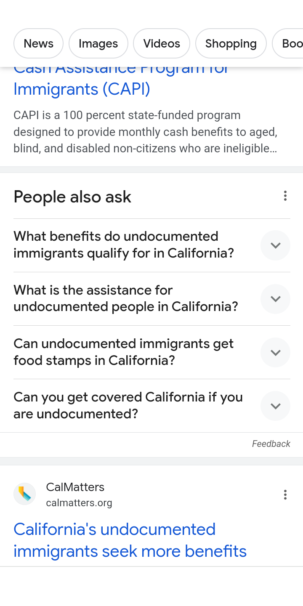303x606 pixels.
Task: Click the Feedback link
Action: coord(271,444)
